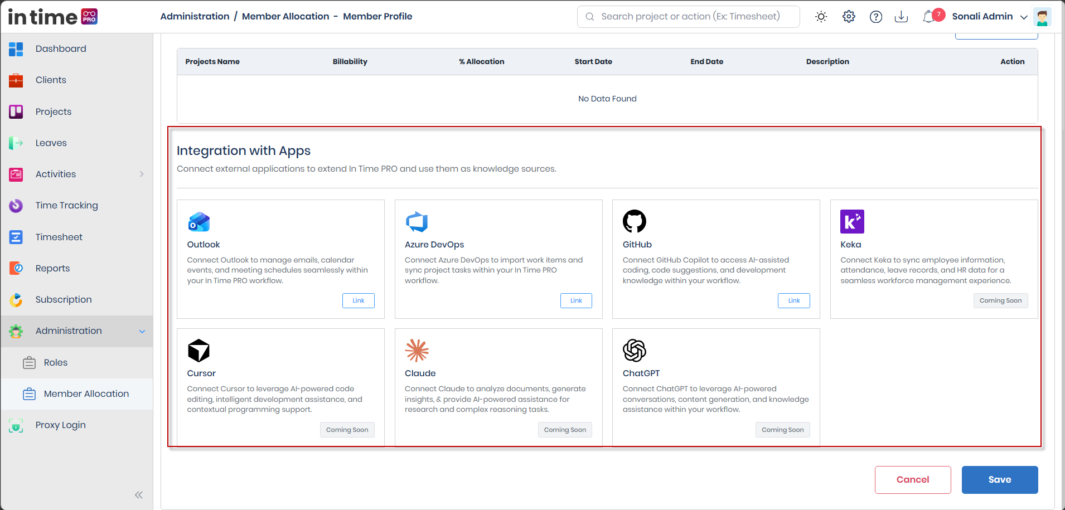
Task: Toggle the light/dark theme sun icon
Action: [x=821, y=17]
